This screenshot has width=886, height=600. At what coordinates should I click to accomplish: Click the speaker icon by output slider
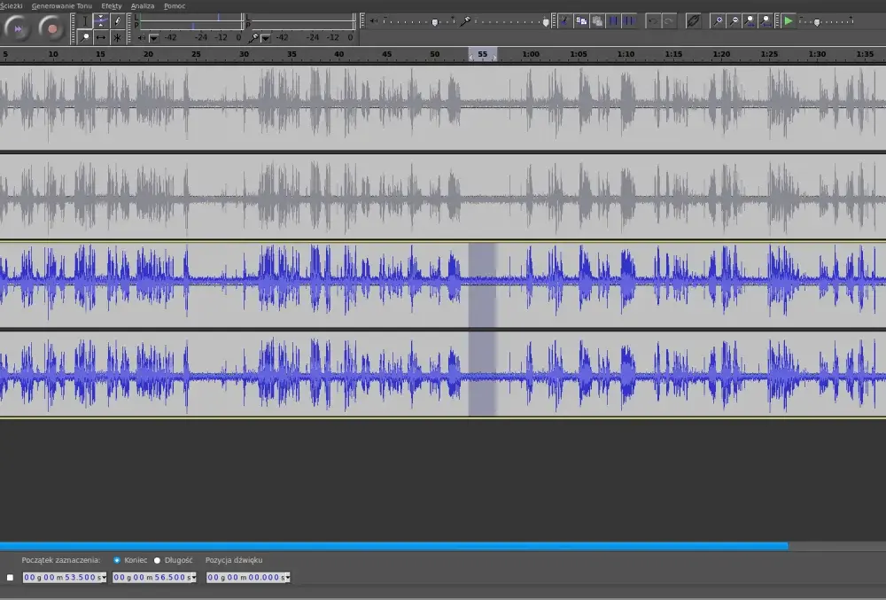pyautogui.click(x=374, y=21)
